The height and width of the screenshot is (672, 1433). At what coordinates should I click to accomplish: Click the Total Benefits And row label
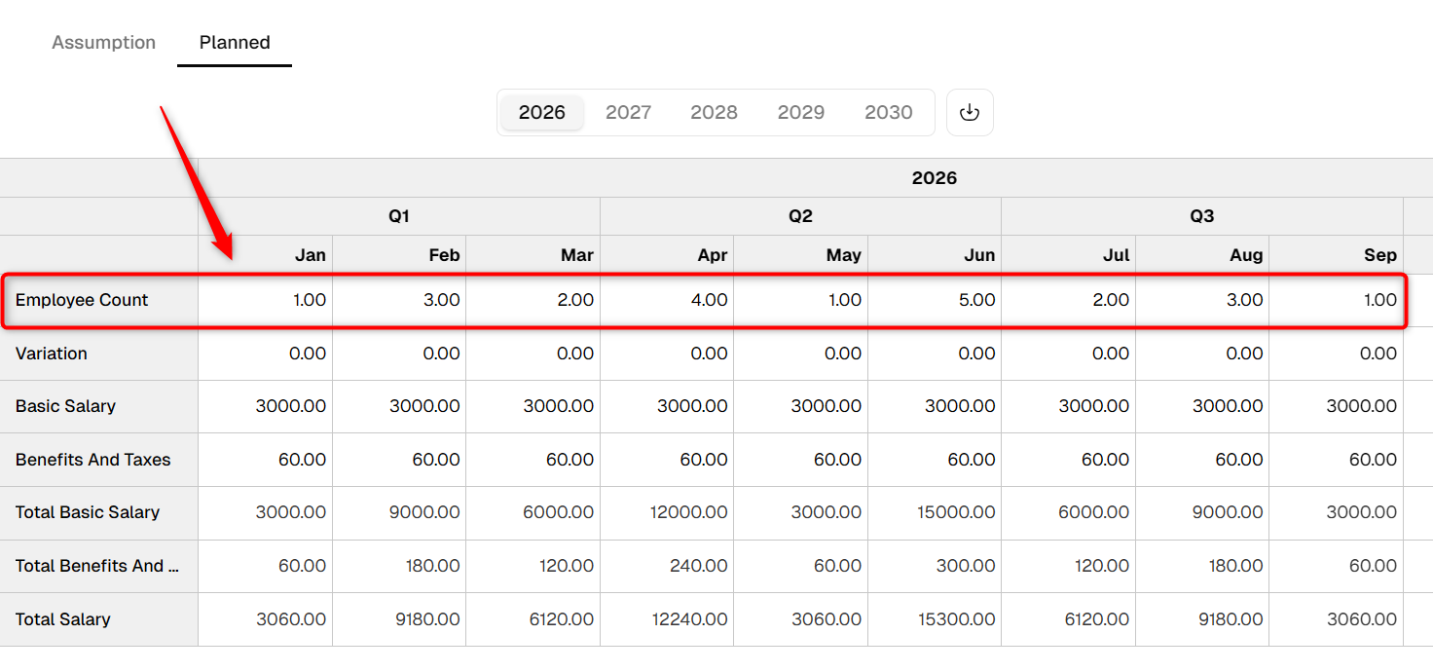click(x=97, y=566)
